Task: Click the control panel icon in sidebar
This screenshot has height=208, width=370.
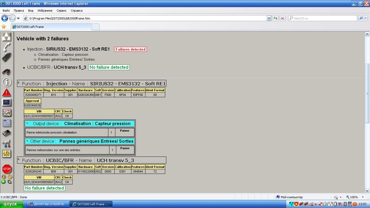Action: click(x=7, y=123)
